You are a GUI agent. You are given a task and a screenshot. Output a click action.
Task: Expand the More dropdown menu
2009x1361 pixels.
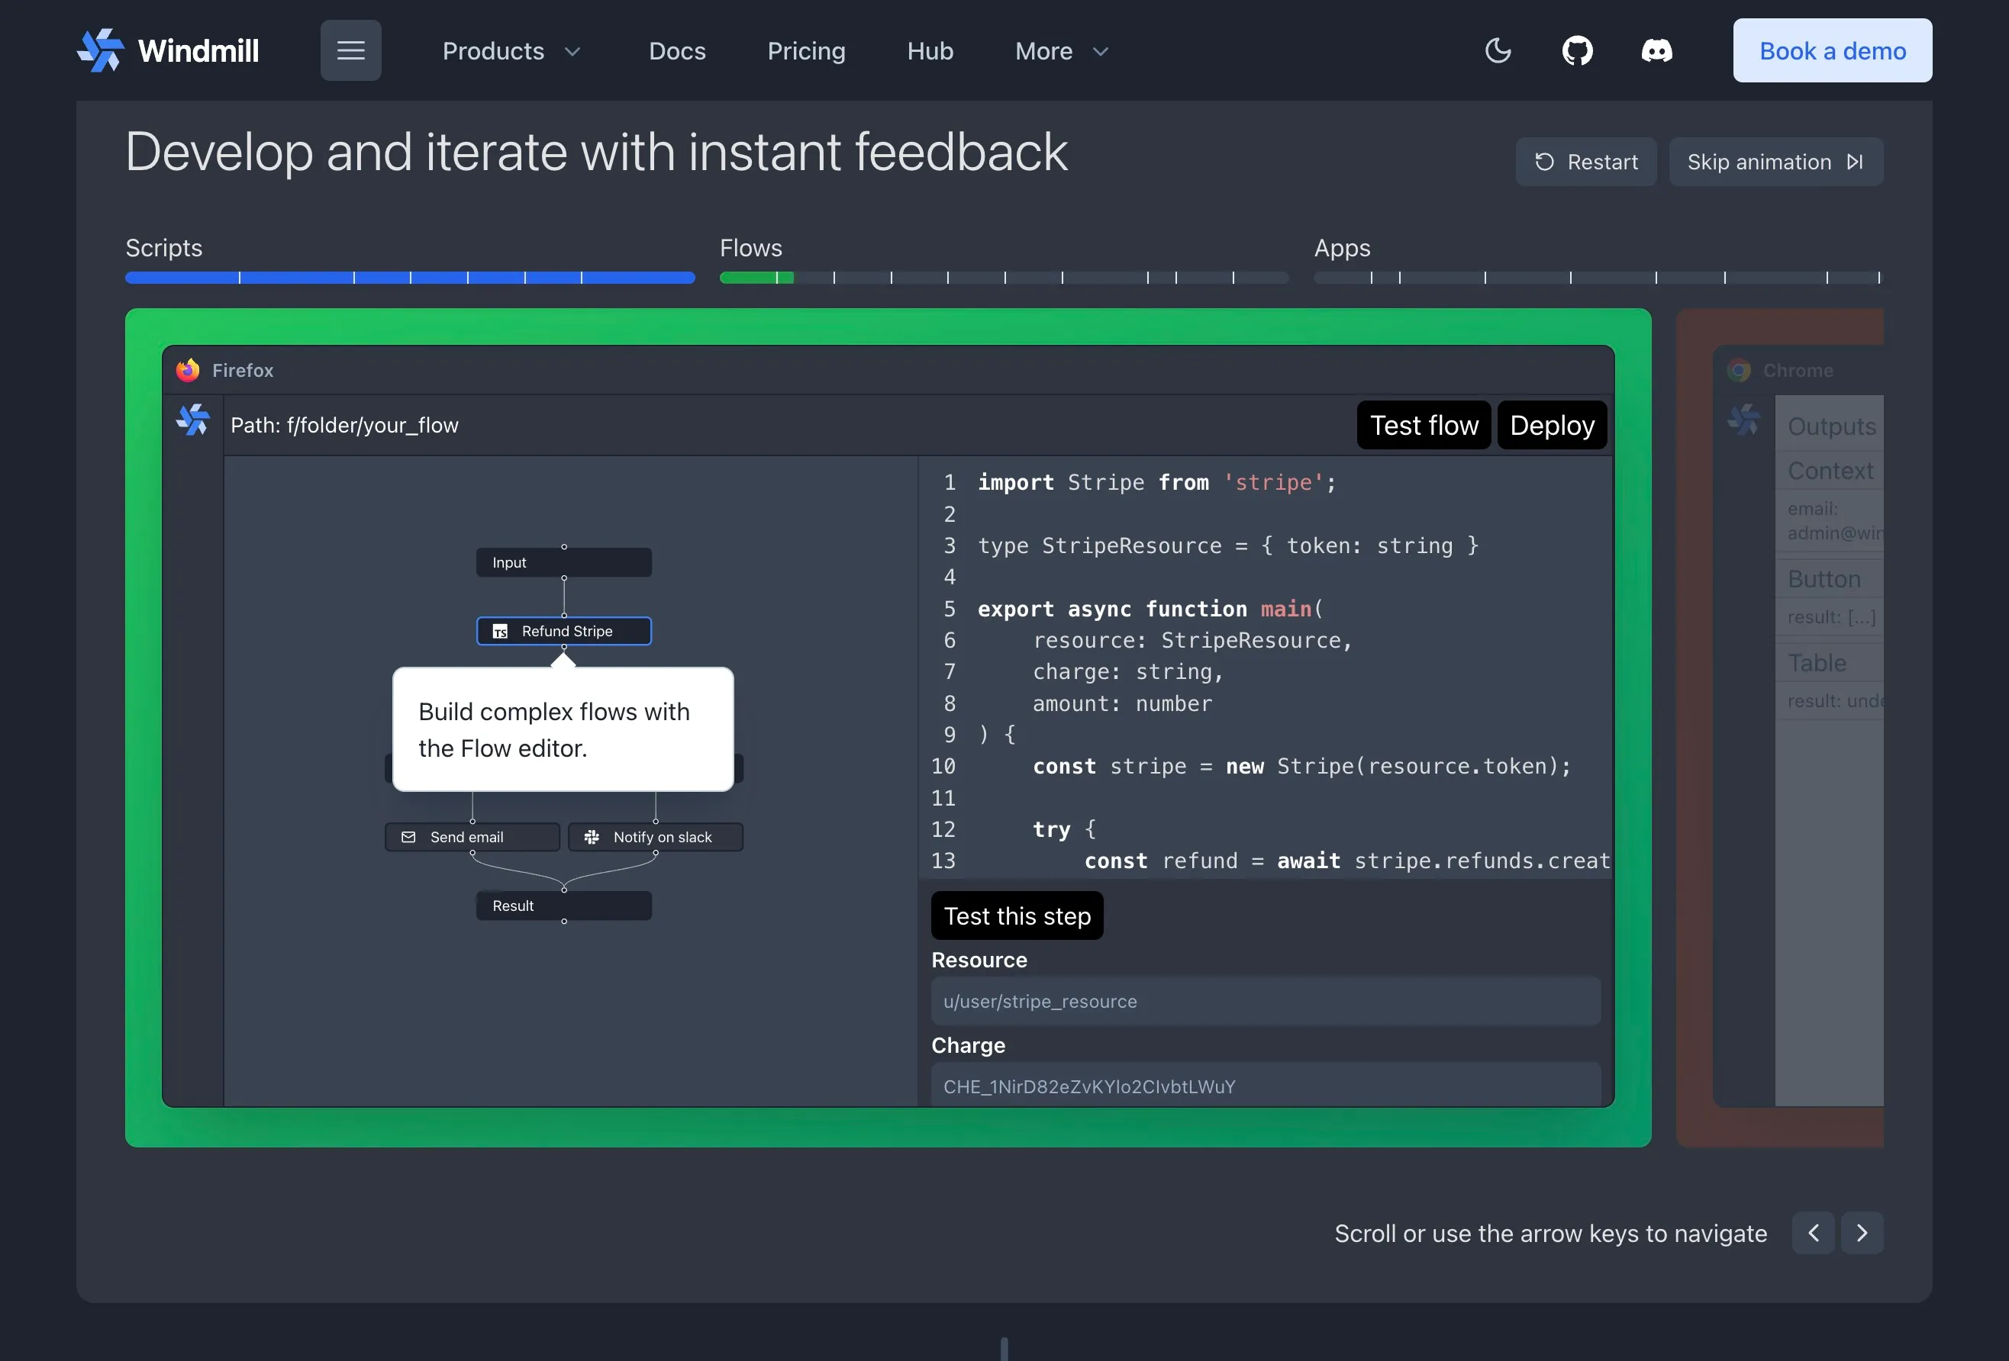tap(1062, 51)
